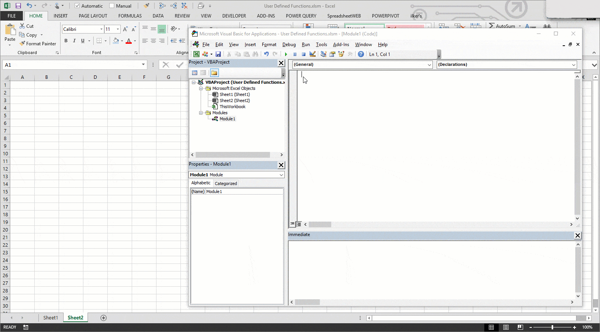Screen dimensions: 600x332
Task: Apply Bold formatting in Excel ribbon
Action: (66, 41)
